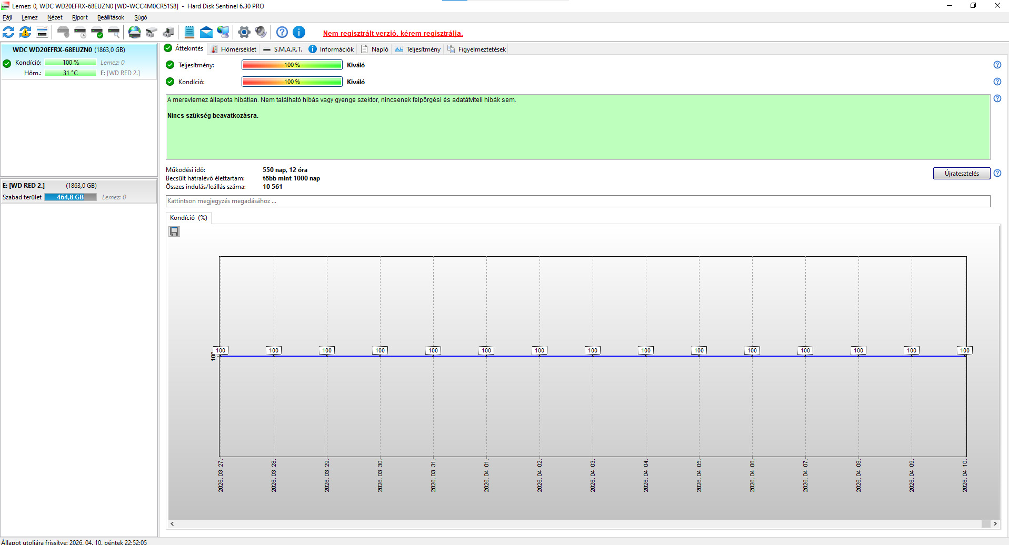Click the graph's horizontal scrollbar left arrow
The width and height of the screenshot is (1009, 545).
click(x=172, y=524)
